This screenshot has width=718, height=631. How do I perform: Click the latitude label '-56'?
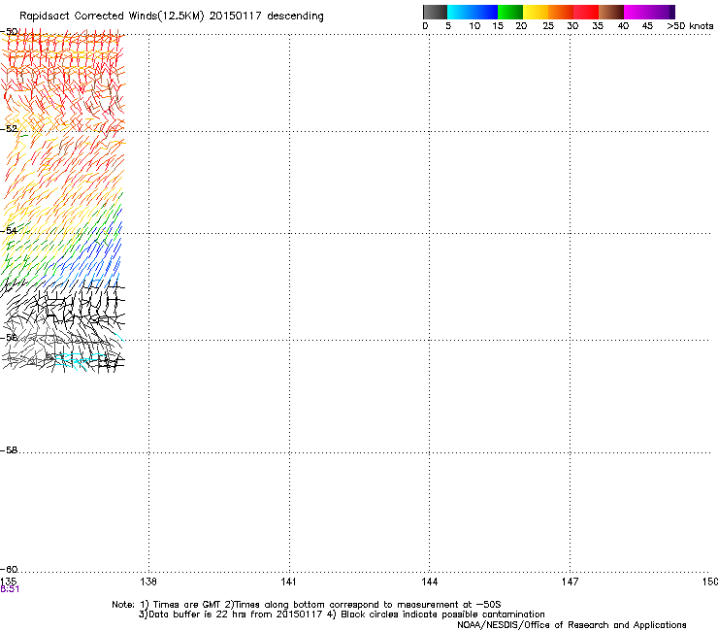[x=9, y=338]
